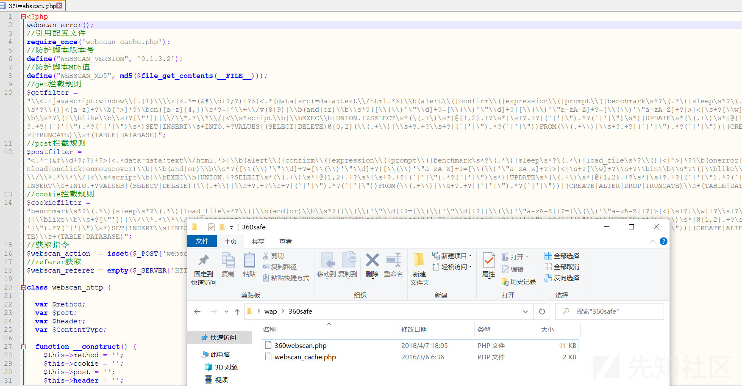Open the File (文件) ribbon tab
Viewport: 742px width, 386px height.
coord(202,241)
